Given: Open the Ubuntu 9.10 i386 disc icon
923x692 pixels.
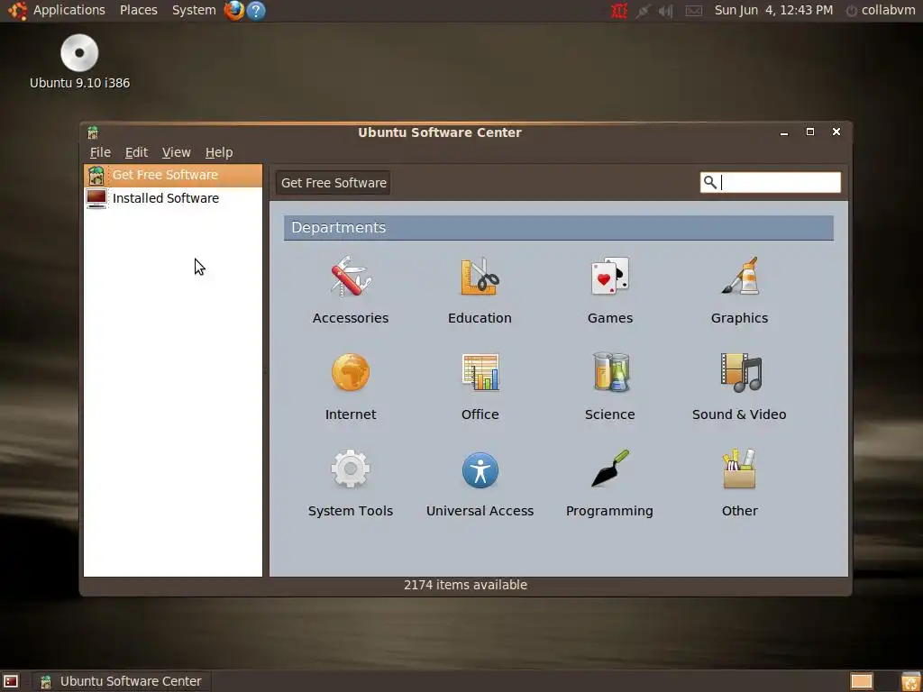Looking at the screenshot, I should (x=79, y=53).
